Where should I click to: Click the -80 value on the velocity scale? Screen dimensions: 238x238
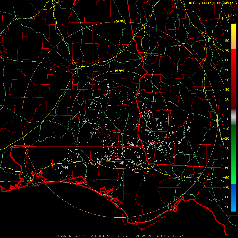pyautogui.click(x=226, y=197)
